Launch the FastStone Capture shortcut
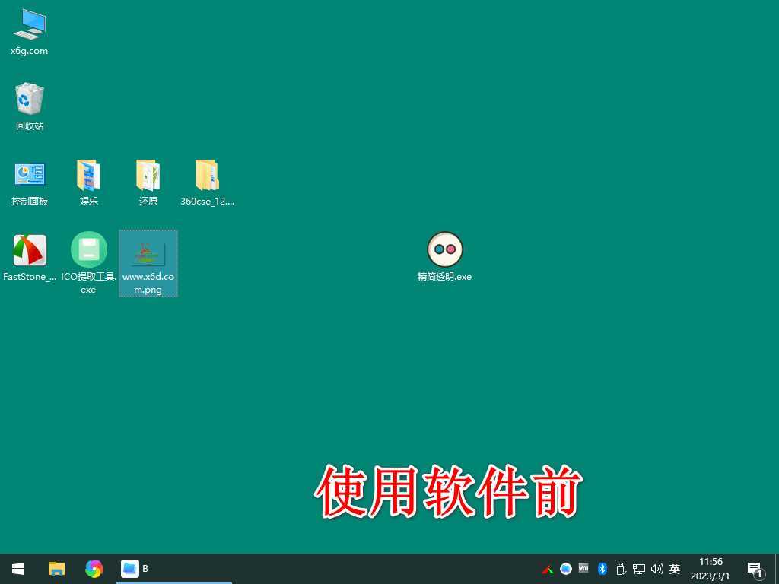 pyautogui.click(x=29, y=251)
